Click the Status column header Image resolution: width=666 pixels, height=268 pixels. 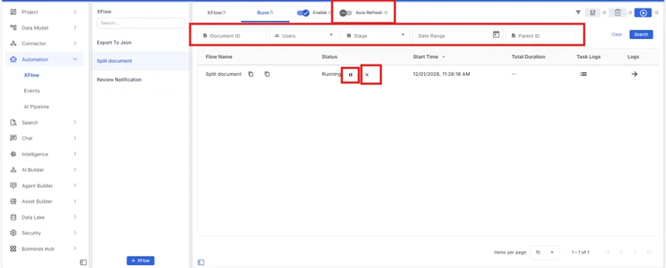coord(329,57)
